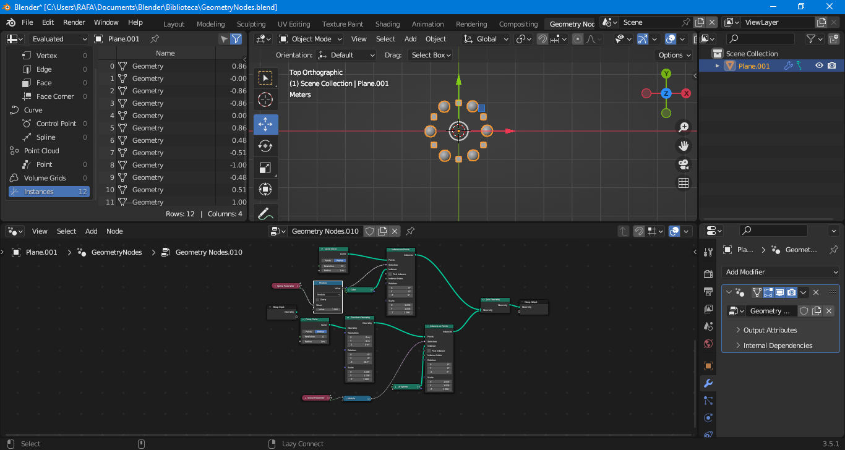The image size is (845, 450).
Task: Toggle Plane.001 visibility eye in outliner
Action: [x=819, y=66]
